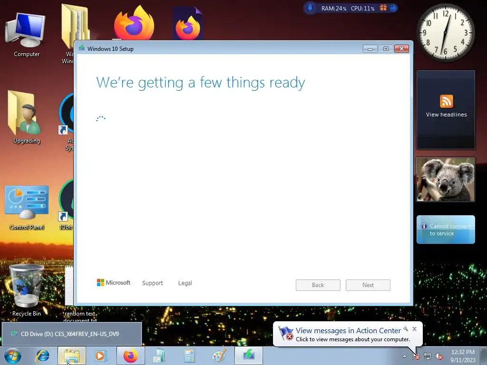Click the Cannot connect to service gadget
487x365 pixels.
click(x=445, y=230)
